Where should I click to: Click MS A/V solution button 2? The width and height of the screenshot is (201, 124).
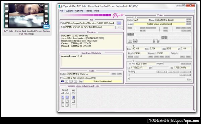73,101
